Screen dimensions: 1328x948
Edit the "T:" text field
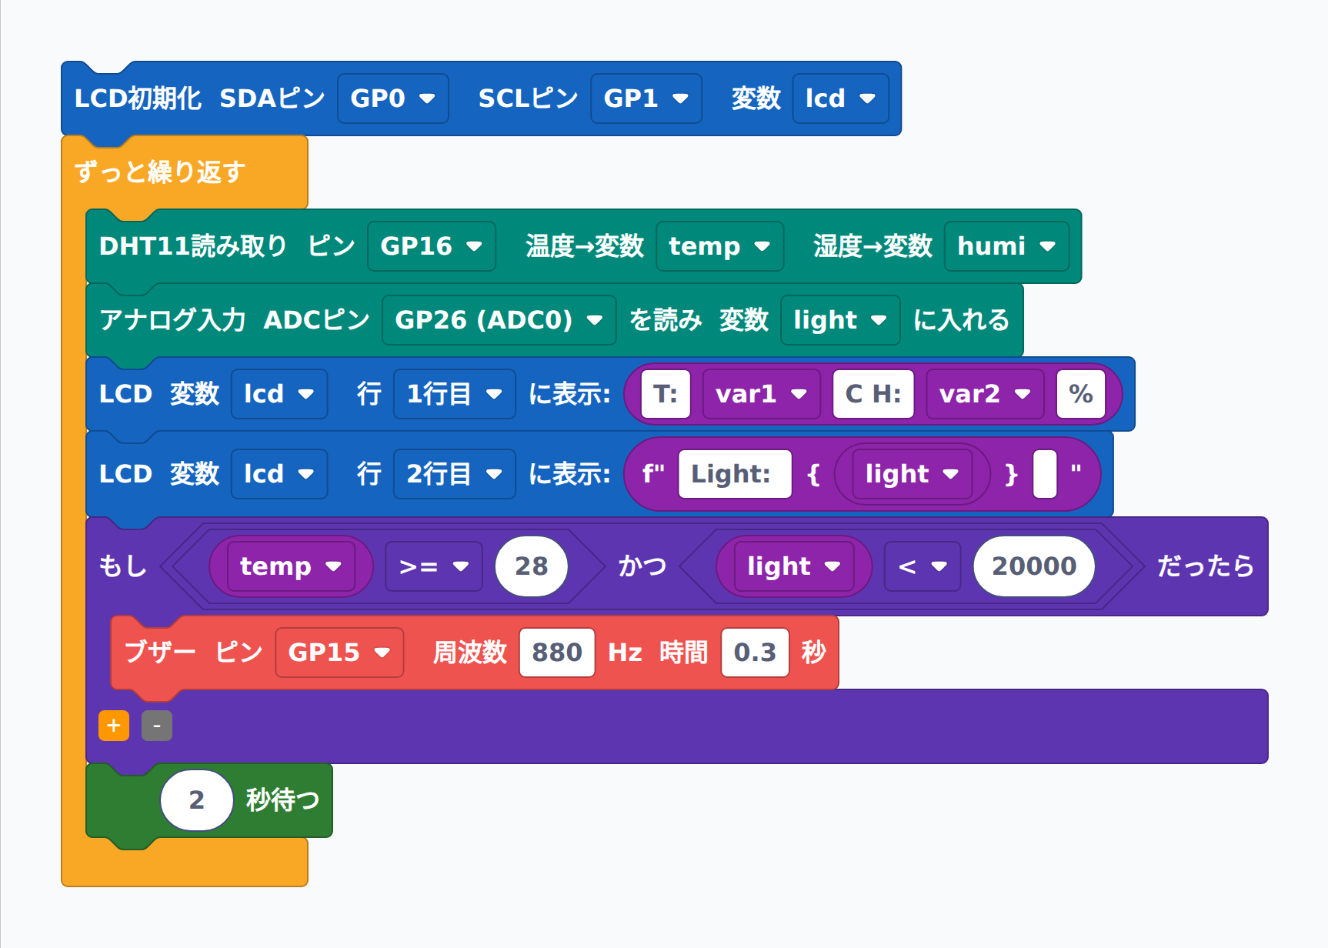(666, 394)
